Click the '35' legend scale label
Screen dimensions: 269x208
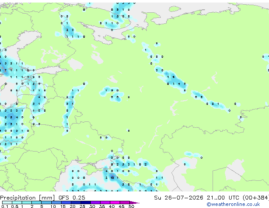[102, 206]
